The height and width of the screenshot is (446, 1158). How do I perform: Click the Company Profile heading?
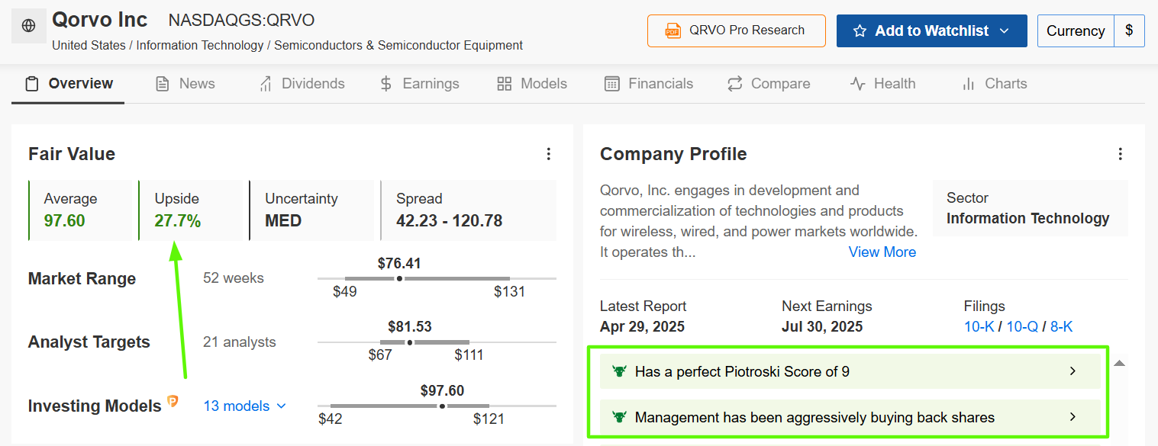coord(673,154)
